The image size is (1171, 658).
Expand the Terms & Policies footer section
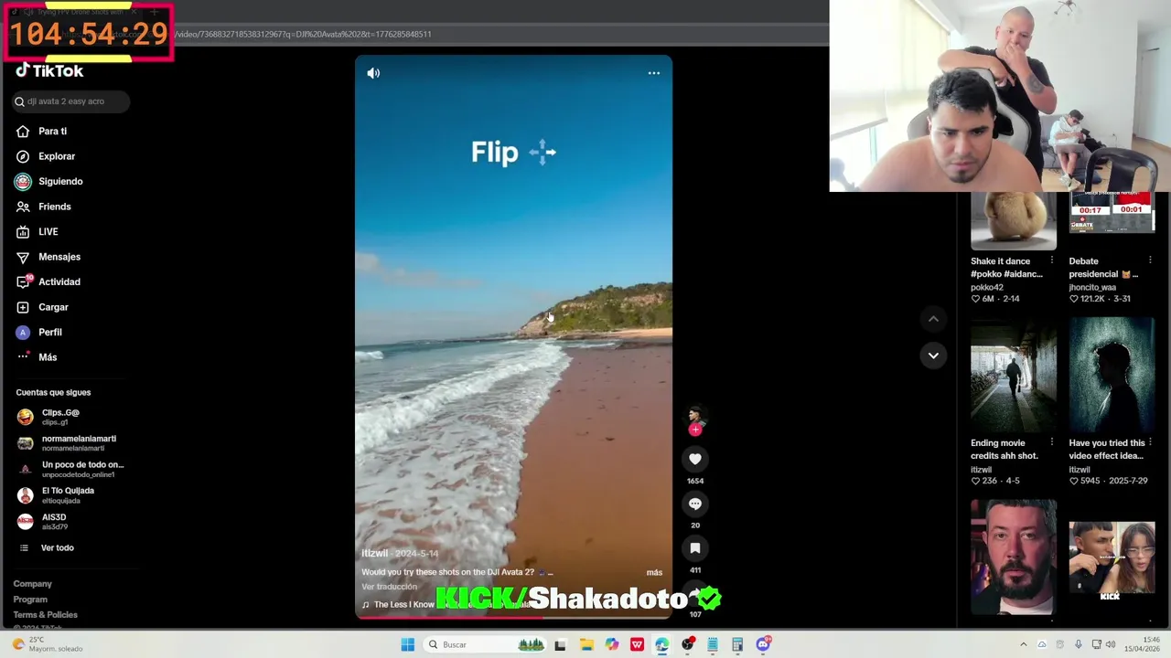coord(46,615)
